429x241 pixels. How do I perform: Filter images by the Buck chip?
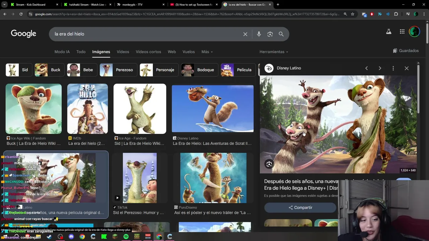49,70
